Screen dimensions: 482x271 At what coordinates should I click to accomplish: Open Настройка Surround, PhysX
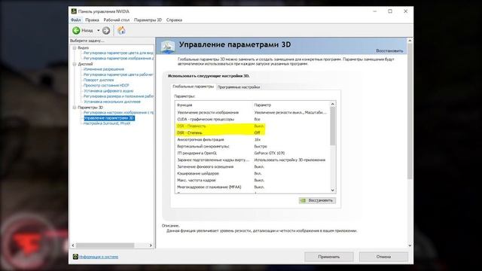coord(107,123)
